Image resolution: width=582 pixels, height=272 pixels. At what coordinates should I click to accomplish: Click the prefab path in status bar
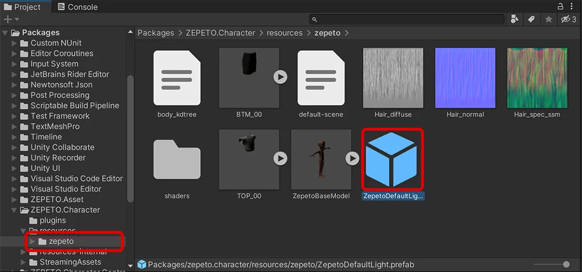tap(281, 265)
